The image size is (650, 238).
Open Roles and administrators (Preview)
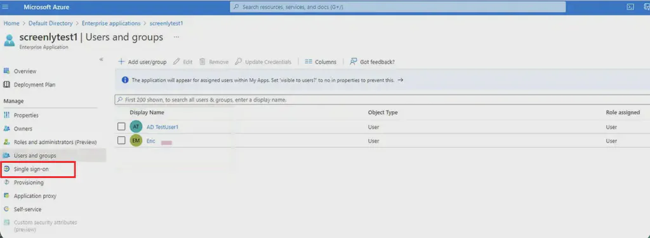tap(55, 142)
